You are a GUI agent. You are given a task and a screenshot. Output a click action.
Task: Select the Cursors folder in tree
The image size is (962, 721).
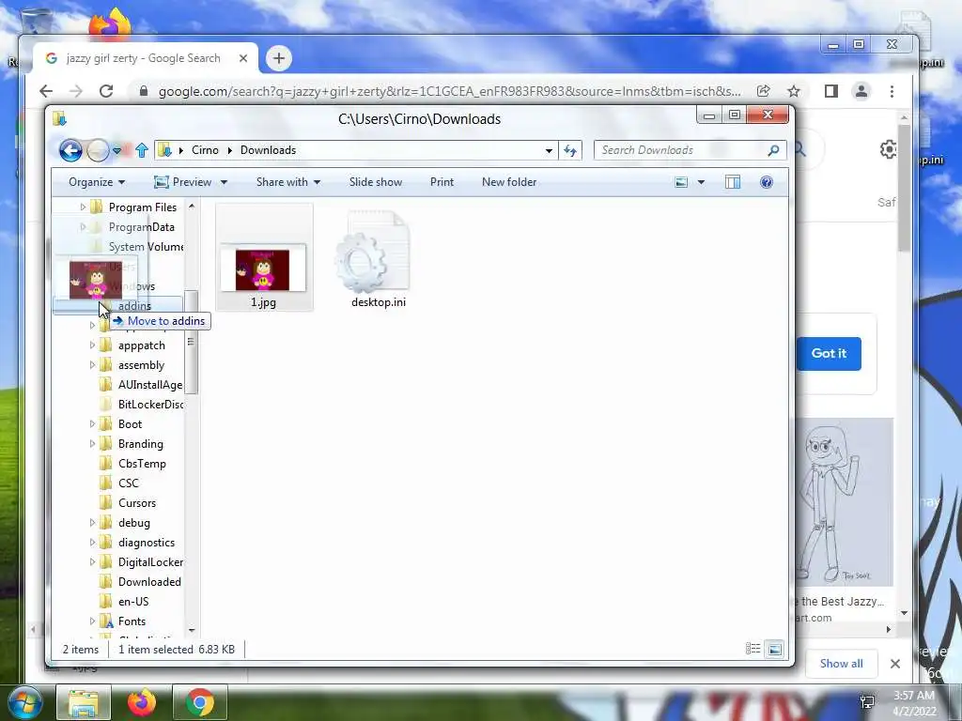click(x=137, y=503)
